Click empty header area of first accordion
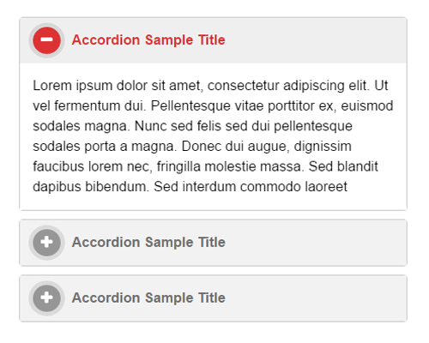Viewport: 429px width, 343px height. pyautogui.click(x=315, y=40)
